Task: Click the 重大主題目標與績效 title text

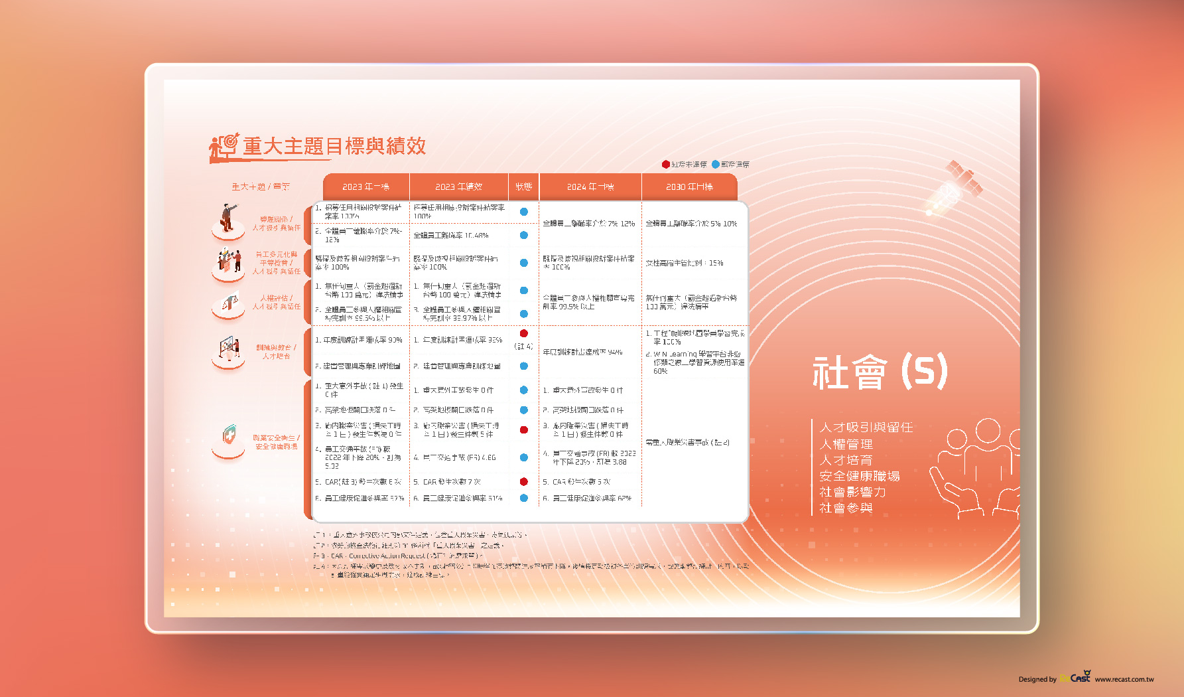Action: [x=334, y=146]
